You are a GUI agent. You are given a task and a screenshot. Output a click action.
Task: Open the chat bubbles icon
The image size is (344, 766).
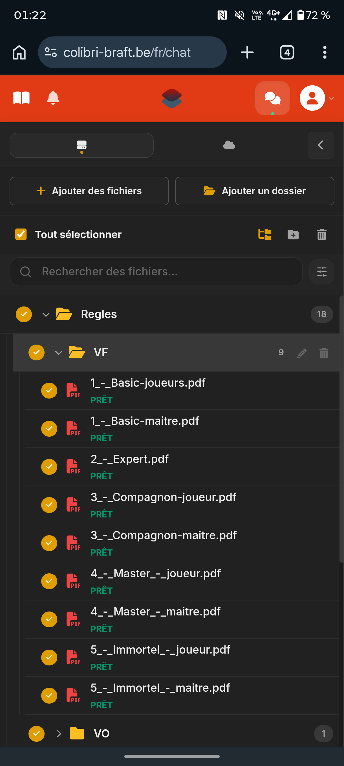pos(272,98)
